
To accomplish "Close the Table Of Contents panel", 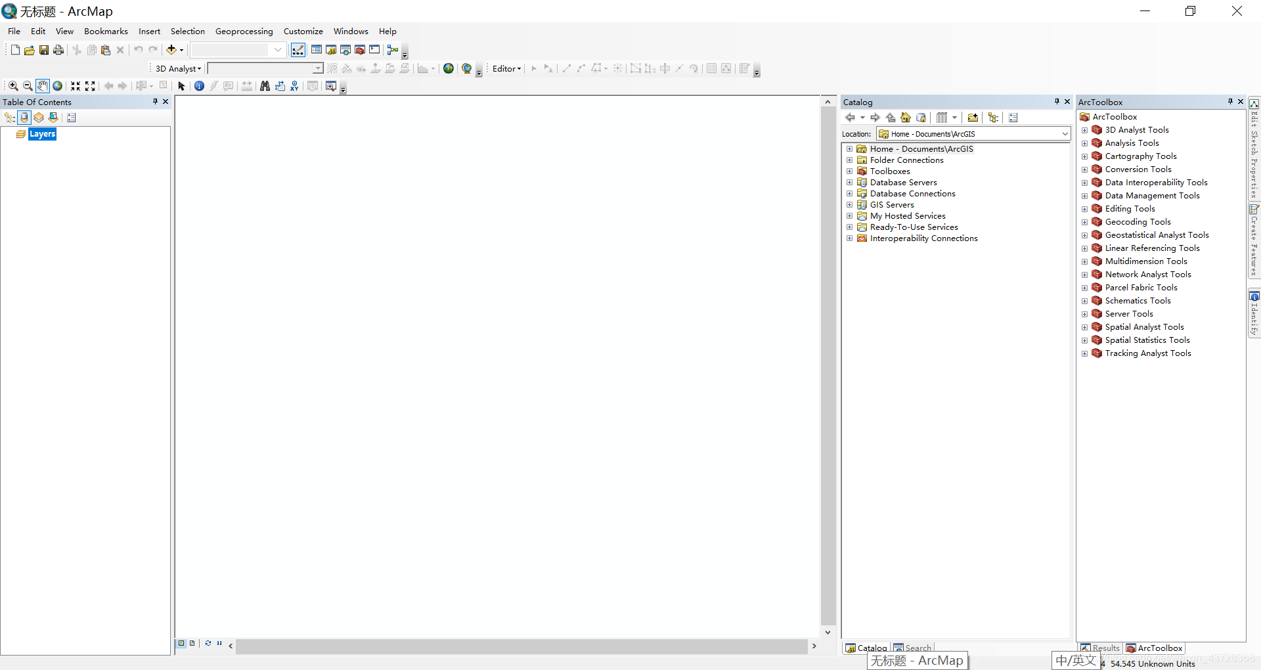I will 166,101.
